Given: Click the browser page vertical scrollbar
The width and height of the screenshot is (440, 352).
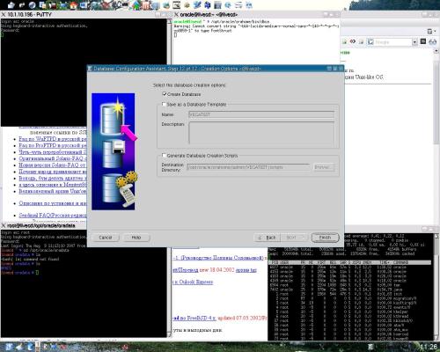Looking at the screenshot, I should 436,103.
